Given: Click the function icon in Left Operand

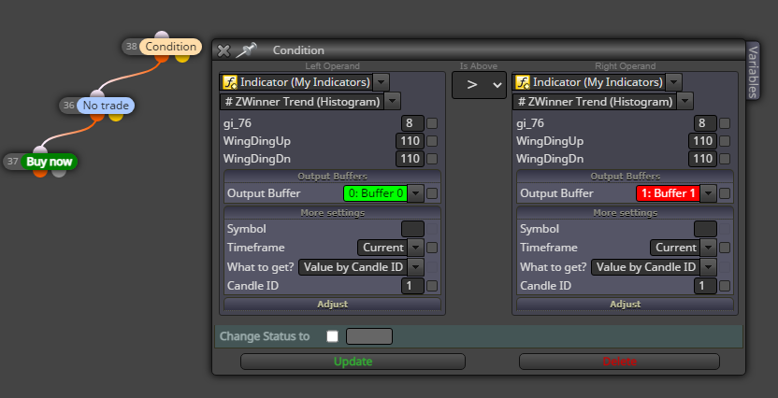Looking at the screenshot, I should pos(230,82).
